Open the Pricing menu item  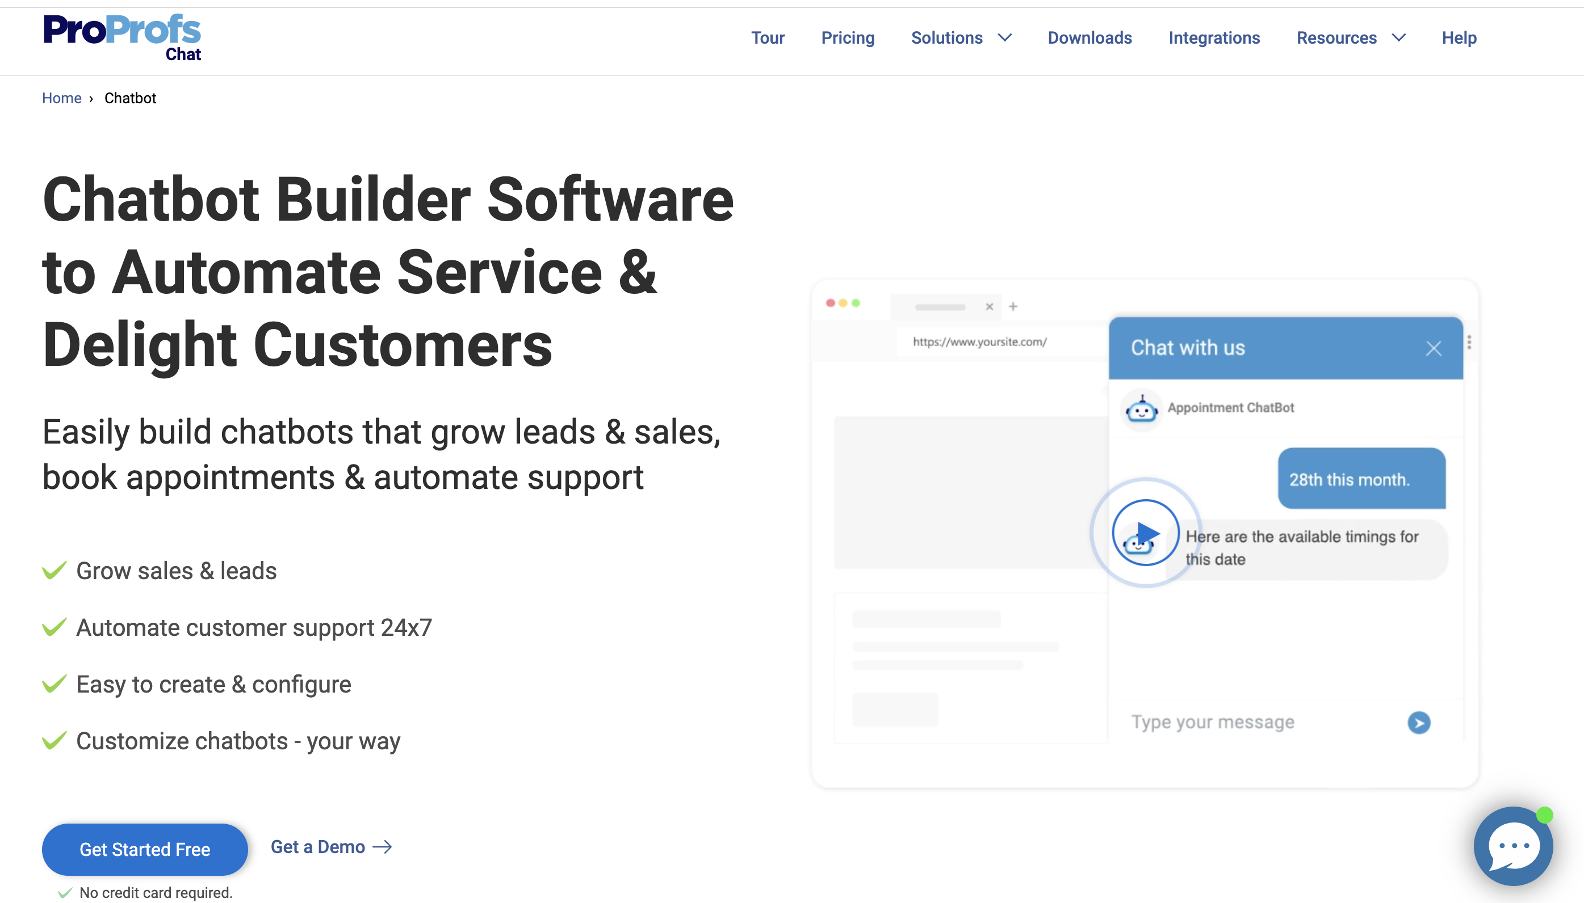click(848, 38)
